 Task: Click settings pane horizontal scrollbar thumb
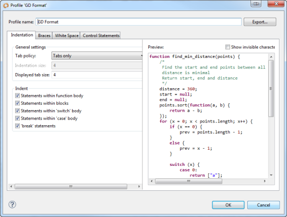71,186
